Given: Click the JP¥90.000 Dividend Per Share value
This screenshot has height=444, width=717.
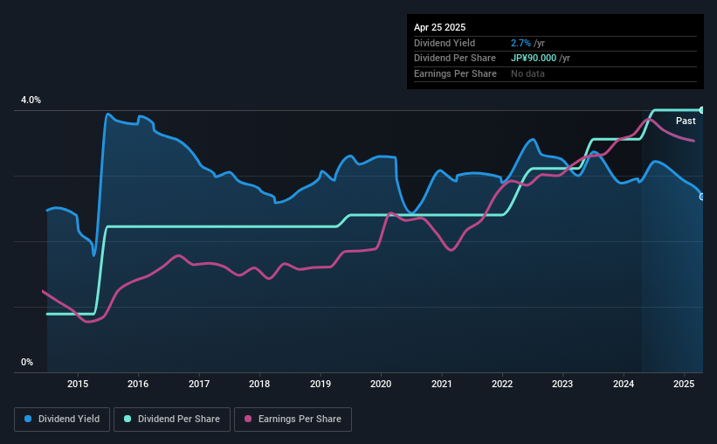Looking at the screenshot, I should [x=534, y=59].
